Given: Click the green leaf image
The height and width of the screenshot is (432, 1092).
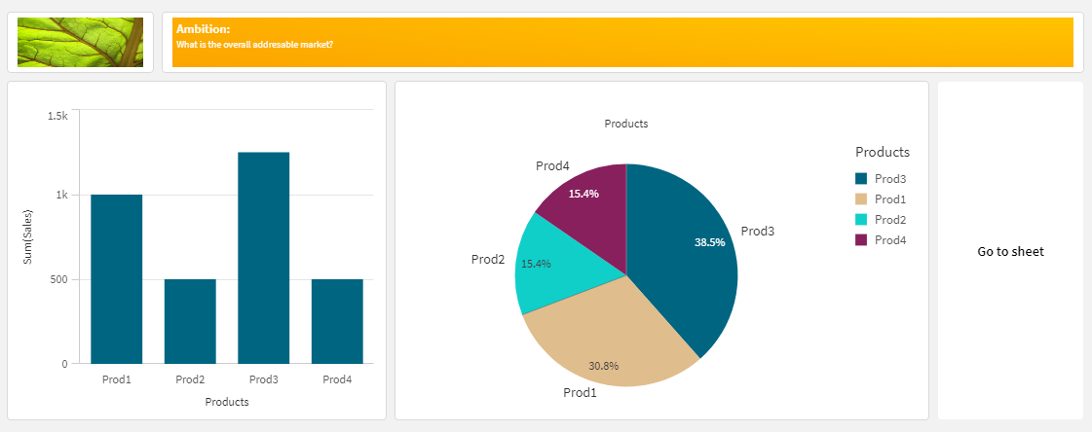Looking at the screenshot, I should coord(80,42).
